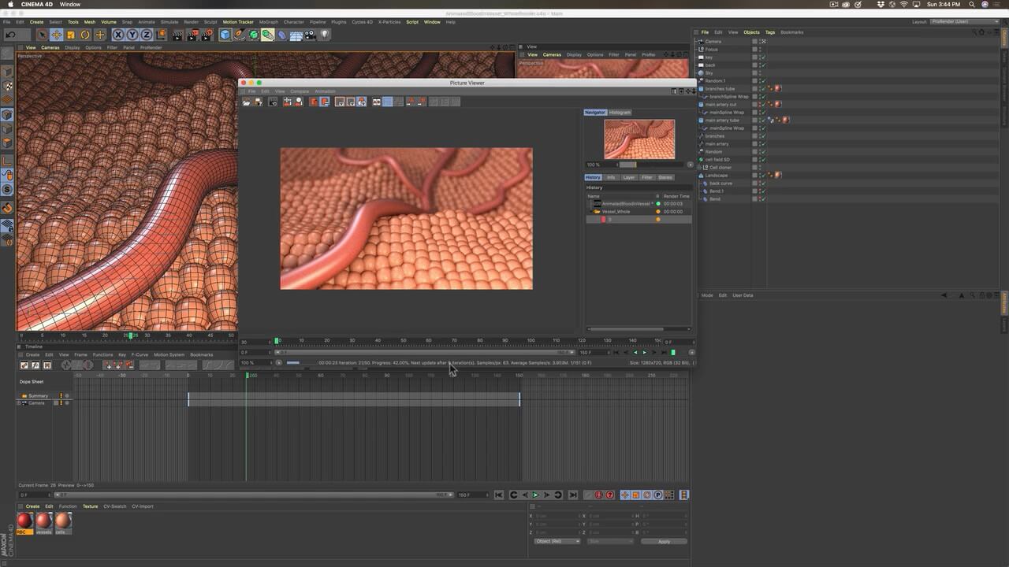Open Object (Rel) coordinate dropdown
1009x567 pixels.
pyautogui.click(x=557, y=541)
